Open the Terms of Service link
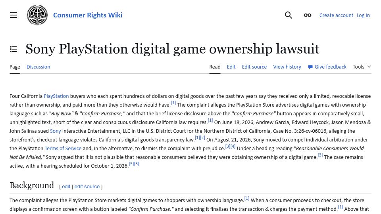Image resolution: width=381 pixels, height=214 pixels. tap(63, 149)
